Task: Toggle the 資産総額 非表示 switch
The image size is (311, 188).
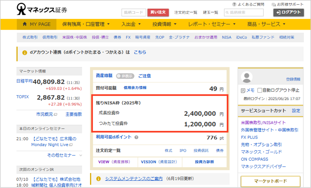Action: tap(125, 76)
